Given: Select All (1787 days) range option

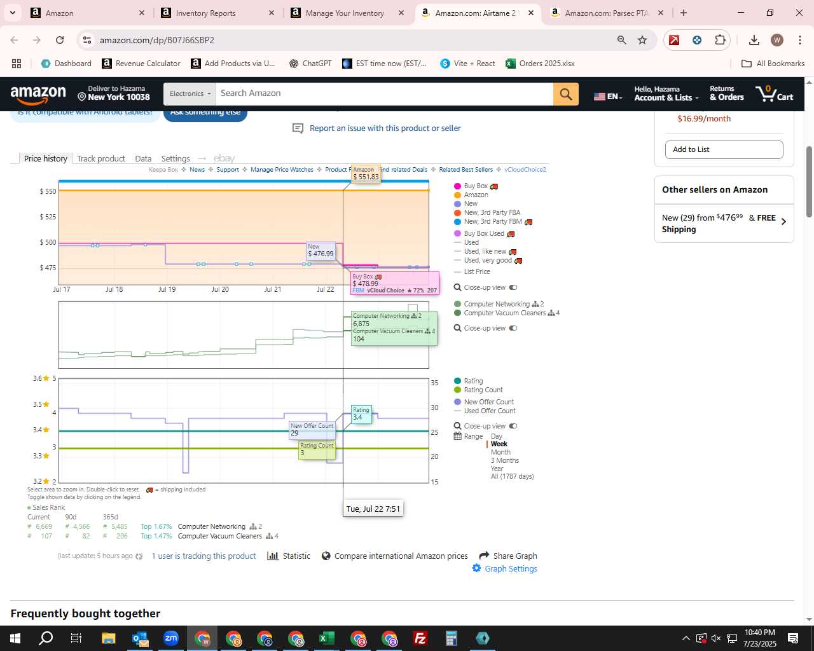Looking at the screenshot, I should (512, 477).
